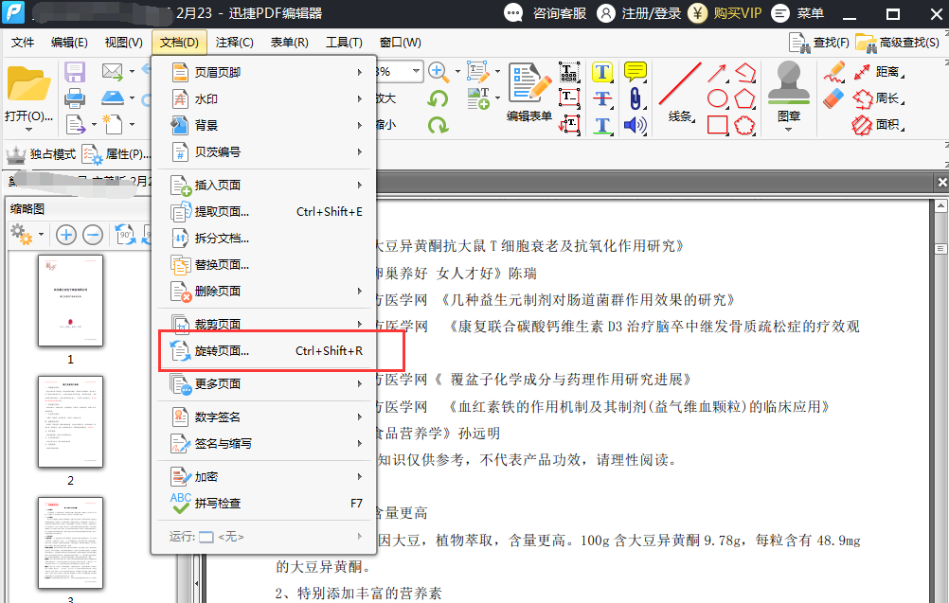Click 注册/登录 in title bar
This screenshot has width=949, height=603.
point(638,12)
